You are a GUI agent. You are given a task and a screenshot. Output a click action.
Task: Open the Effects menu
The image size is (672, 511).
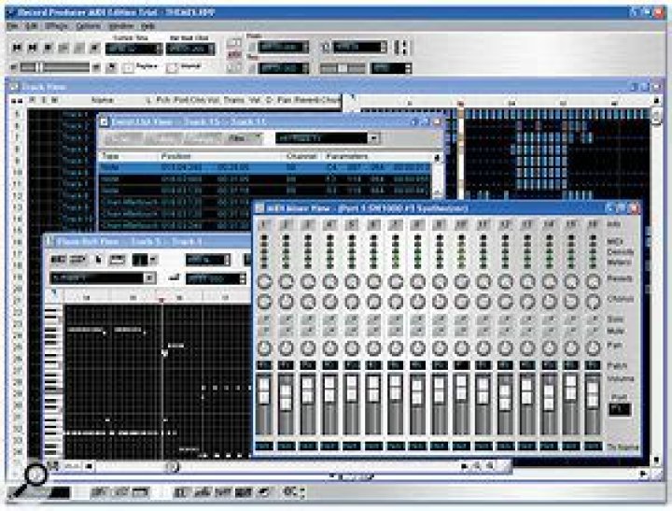click(56, 25)
